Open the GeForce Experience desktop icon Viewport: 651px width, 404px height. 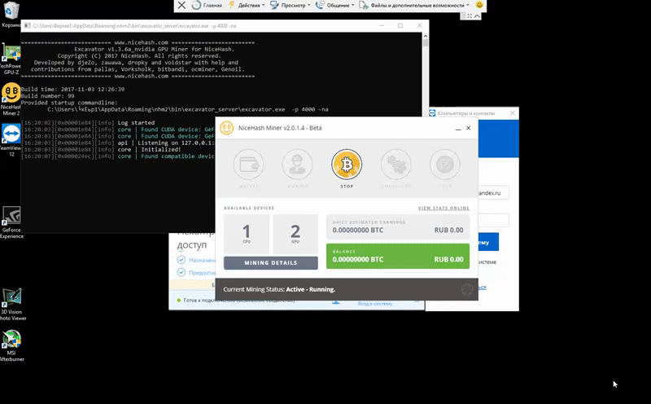click(x=11, y=222)
